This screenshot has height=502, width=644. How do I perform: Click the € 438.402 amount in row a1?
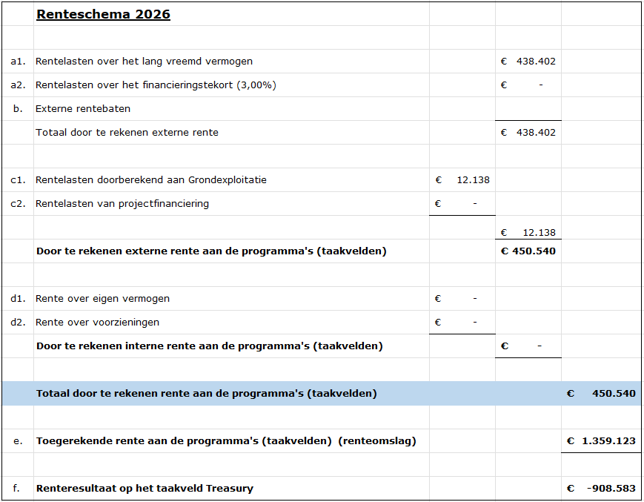tap(528, 62)
